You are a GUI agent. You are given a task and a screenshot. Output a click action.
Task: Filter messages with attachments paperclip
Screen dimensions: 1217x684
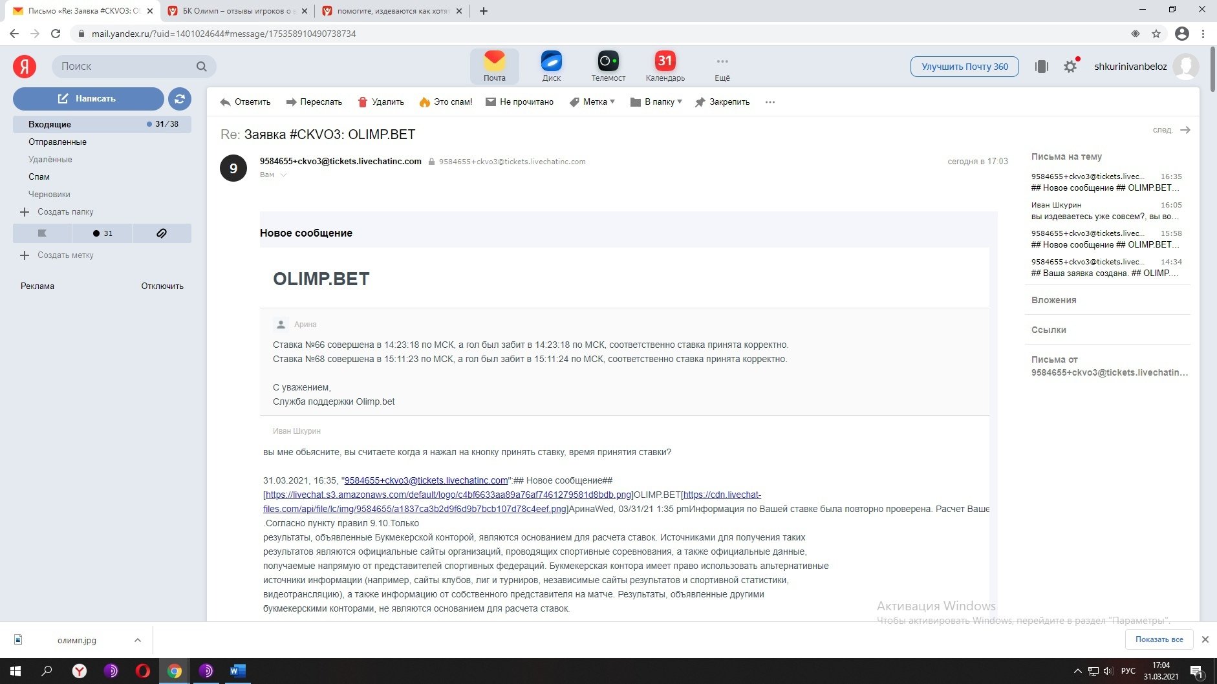pyautogui.click(x=162, y=233)
